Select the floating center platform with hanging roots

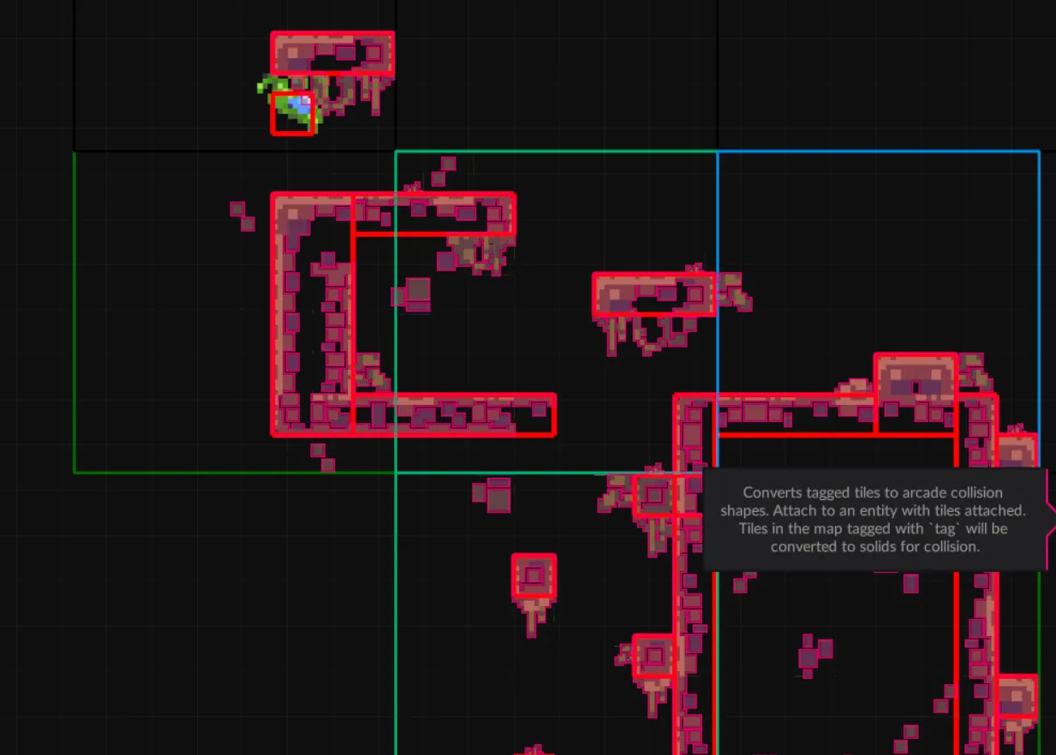(653, 295)
